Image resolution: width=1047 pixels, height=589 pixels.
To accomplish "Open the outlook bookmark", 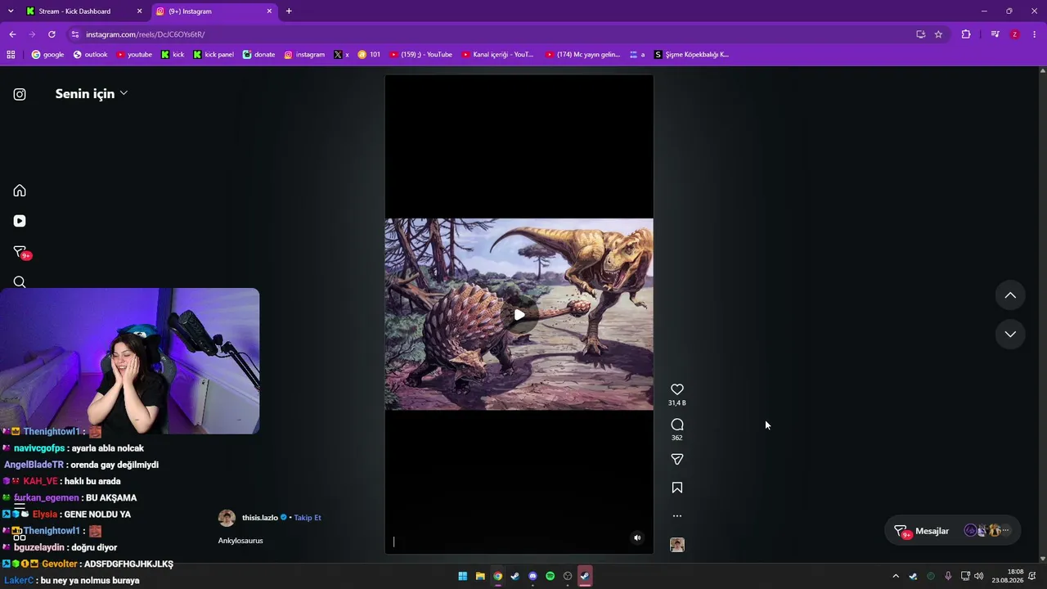I will [x=90, y=55].
